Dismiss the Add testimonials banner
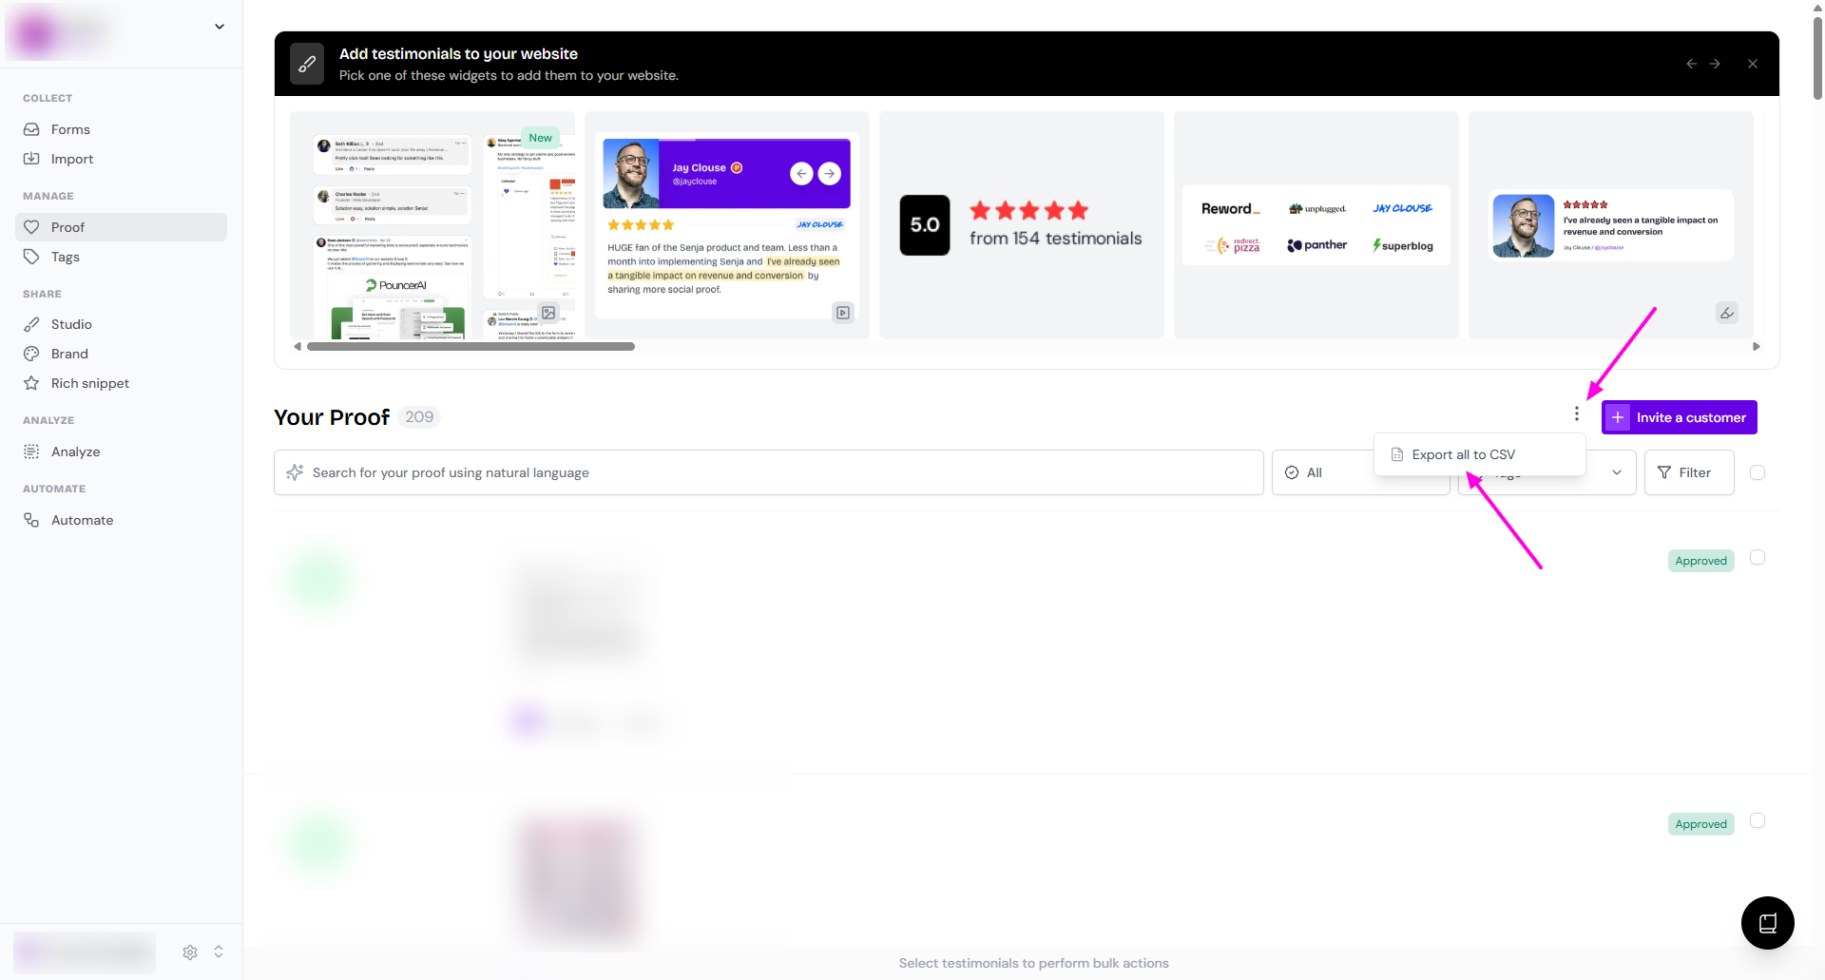 [x=1752, y=64]
